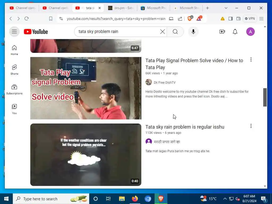Open the network tray icon

click(231, 199)
